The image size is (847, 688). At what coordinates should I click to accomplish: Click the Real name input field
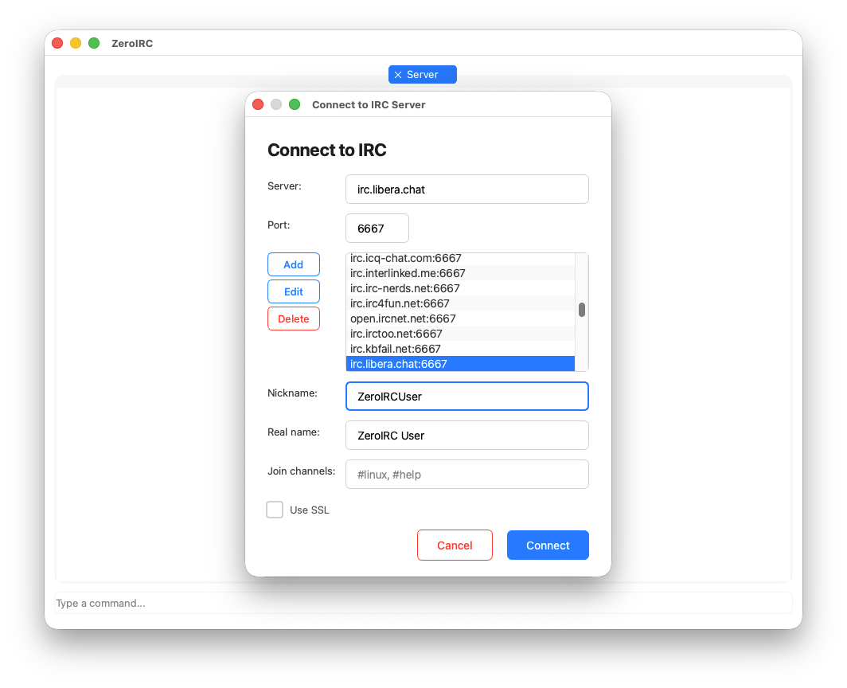(466, 435)
